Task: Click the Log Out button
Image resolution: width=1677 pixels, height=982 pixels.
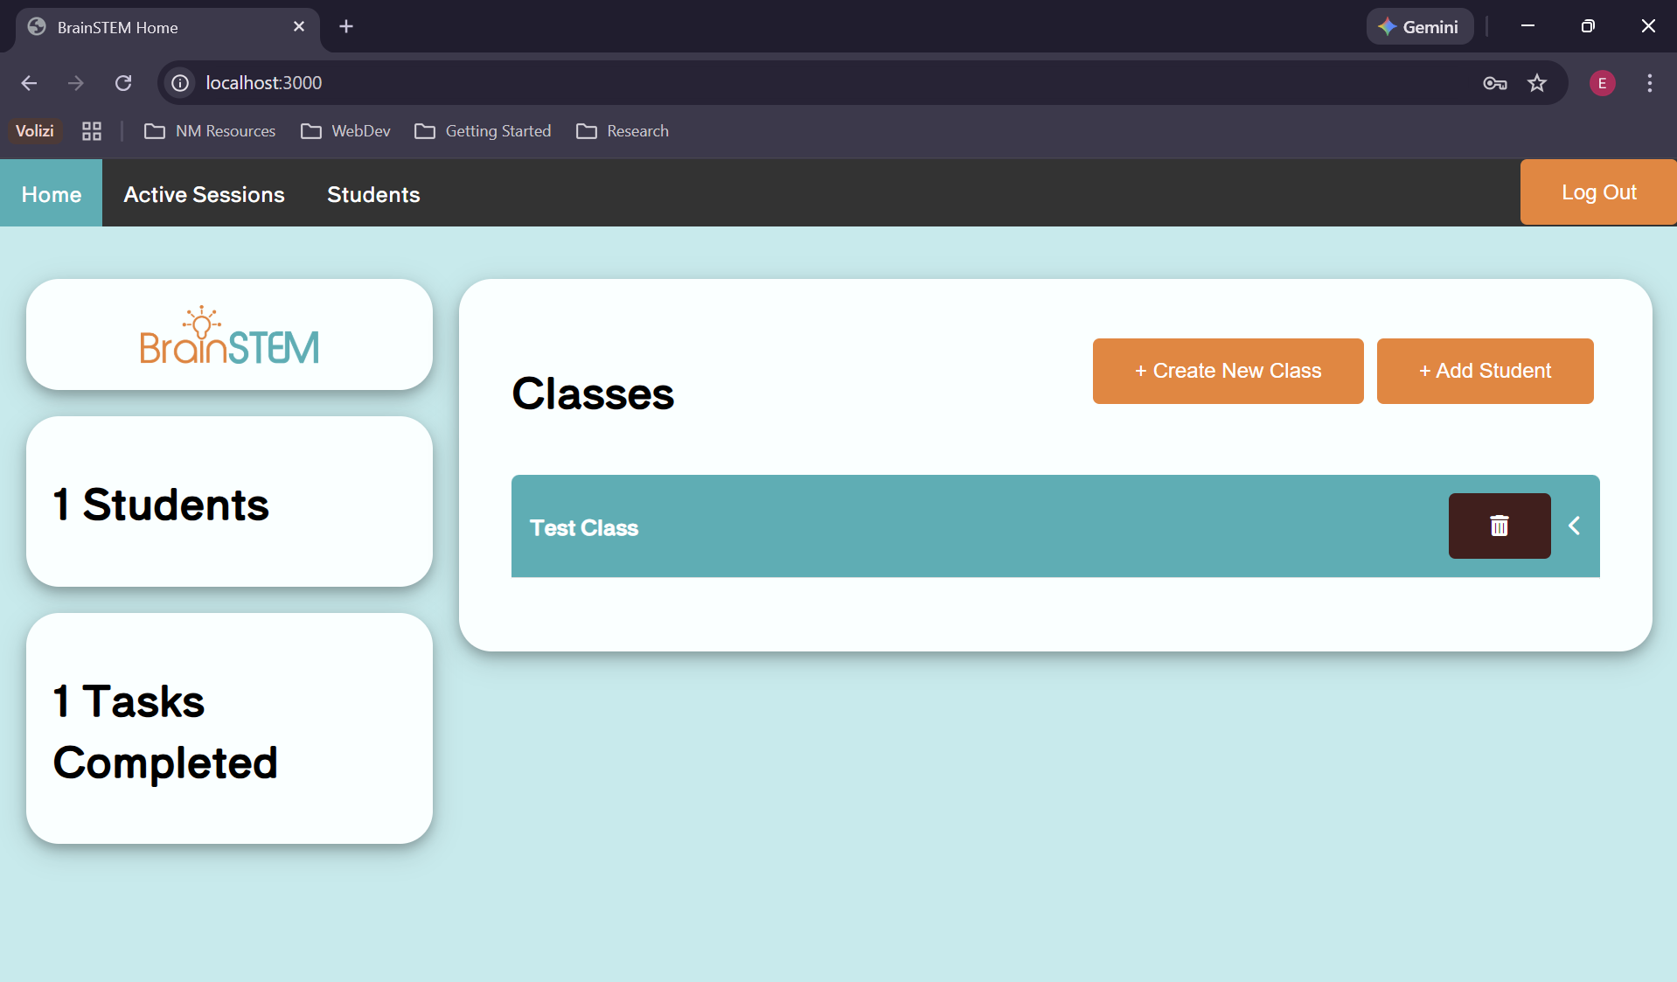Action: pyautogui.click(x=1597, y=192)
